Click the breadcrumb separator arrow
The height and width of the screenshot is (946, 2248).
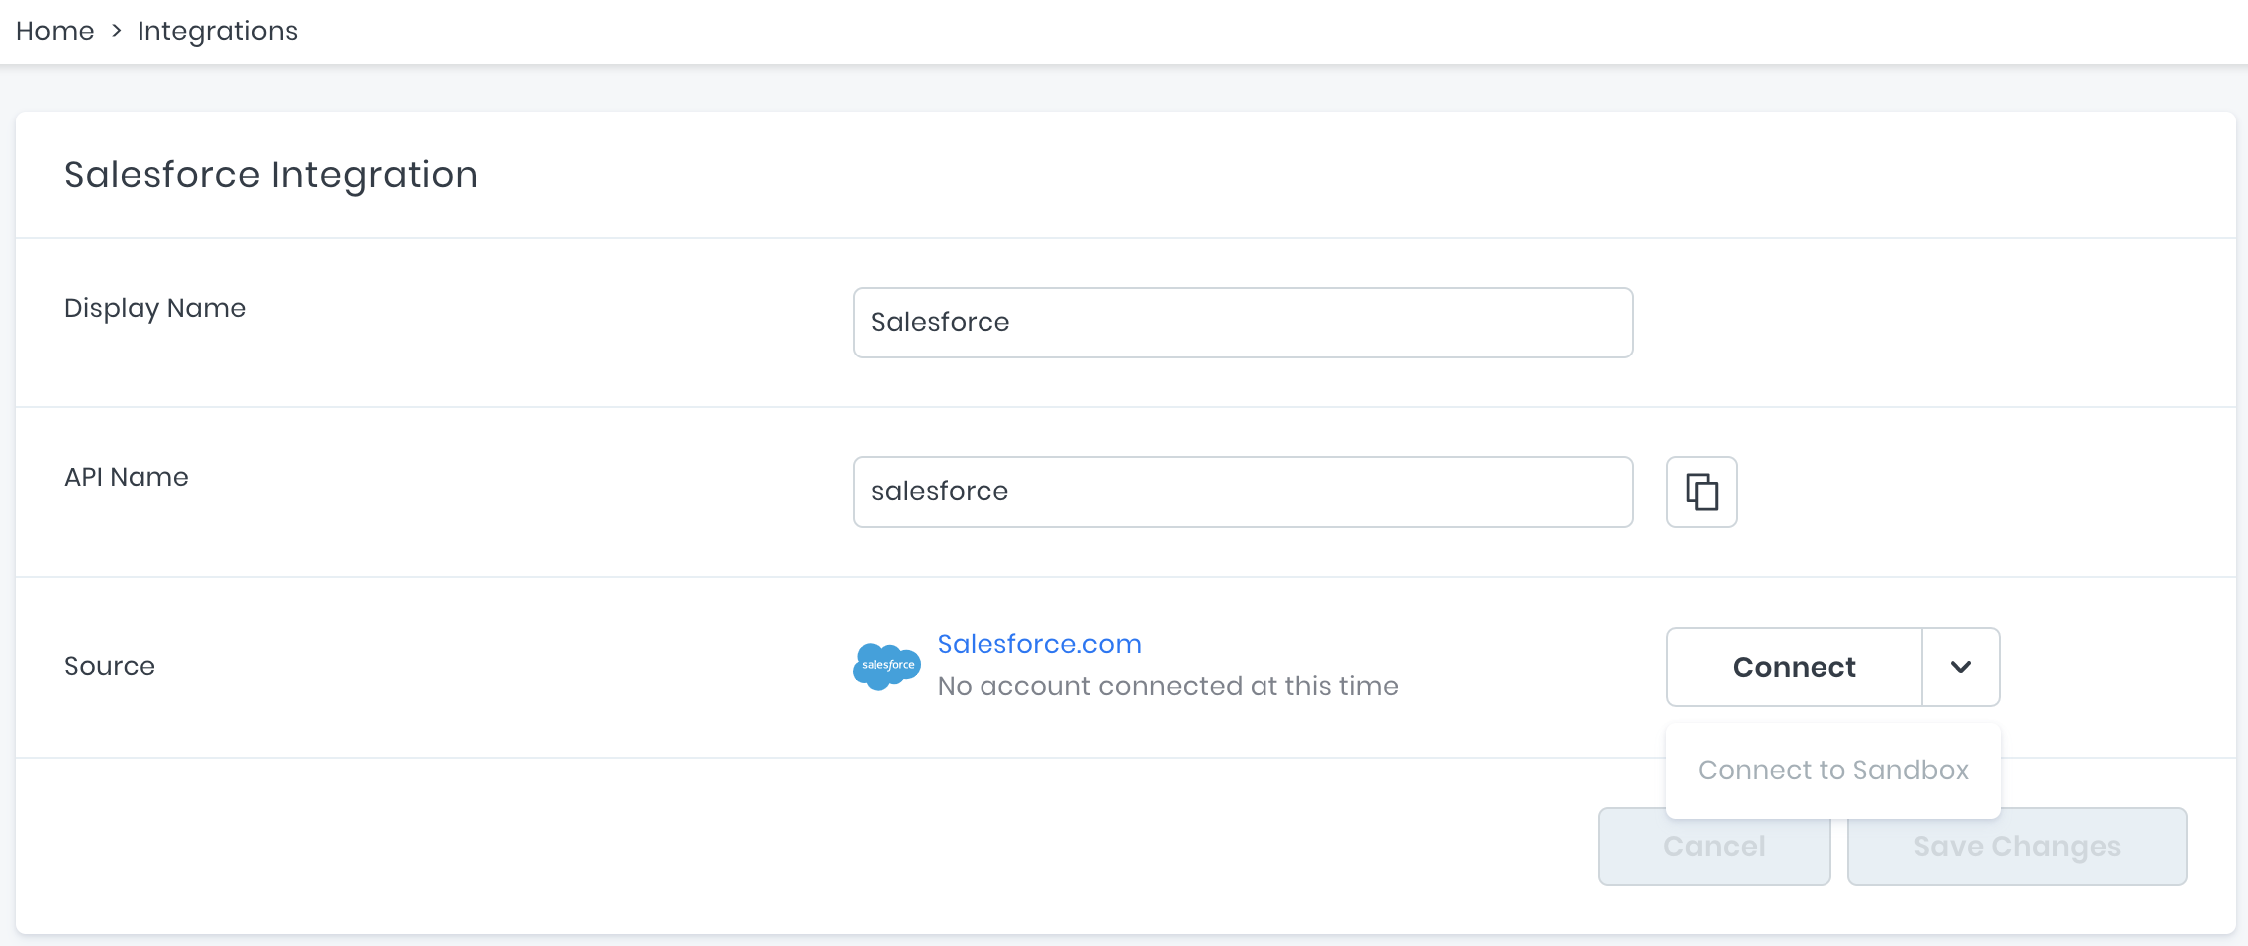pyautogui.click(x=116, y=31)
